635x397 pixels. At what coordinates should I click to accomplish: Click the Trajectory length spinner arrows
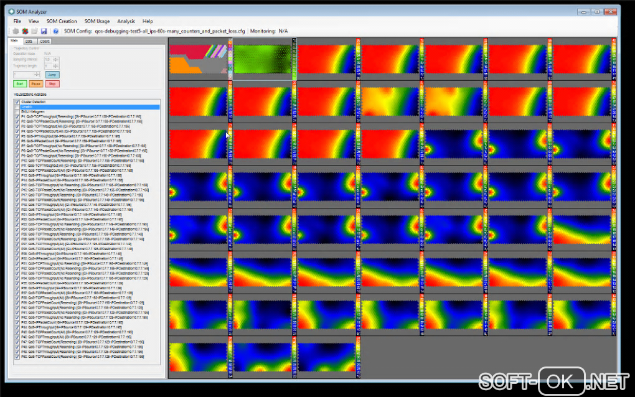(x=56, y=65)
